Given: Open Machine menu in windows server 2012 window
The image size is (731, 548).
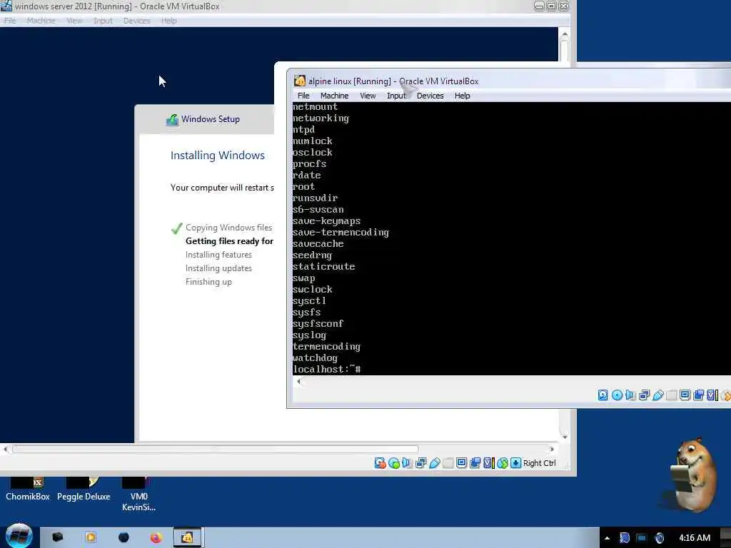Looking at the screenshot, I should coord(41,21).
